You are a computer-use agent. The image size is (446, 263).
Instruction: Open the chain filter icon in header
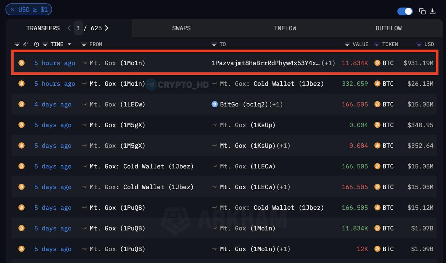[x=17, y=44]
